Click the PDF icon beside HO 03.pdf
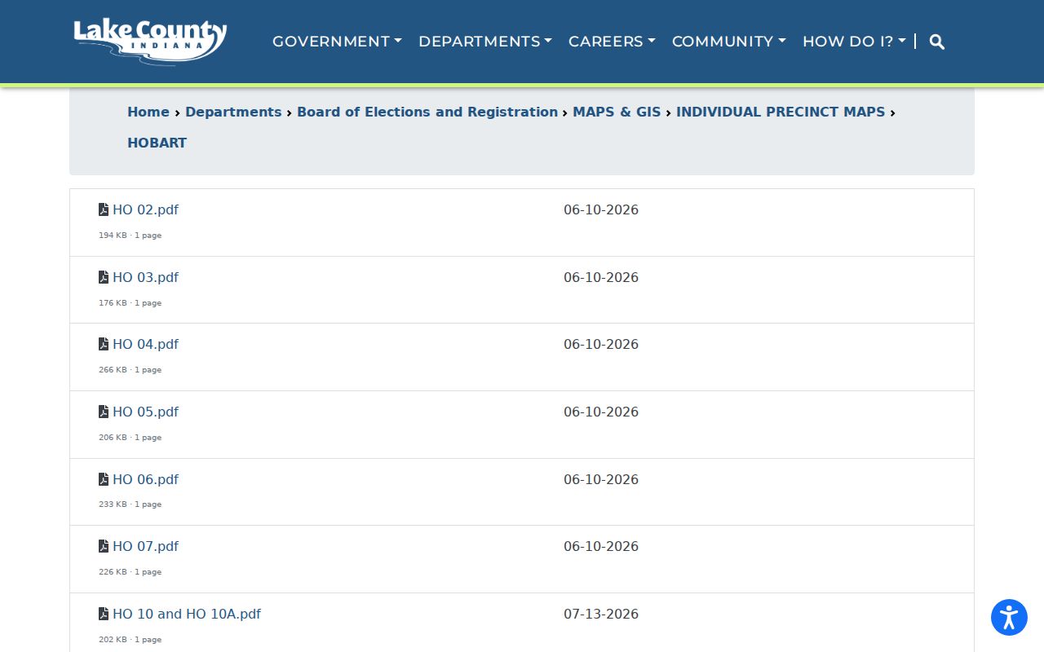 tap(104, 277)
